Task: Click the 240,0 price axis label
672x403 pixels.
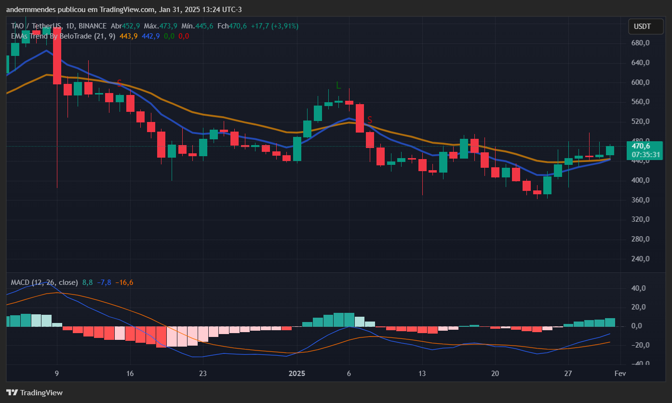Action: [x=641, y=259]
